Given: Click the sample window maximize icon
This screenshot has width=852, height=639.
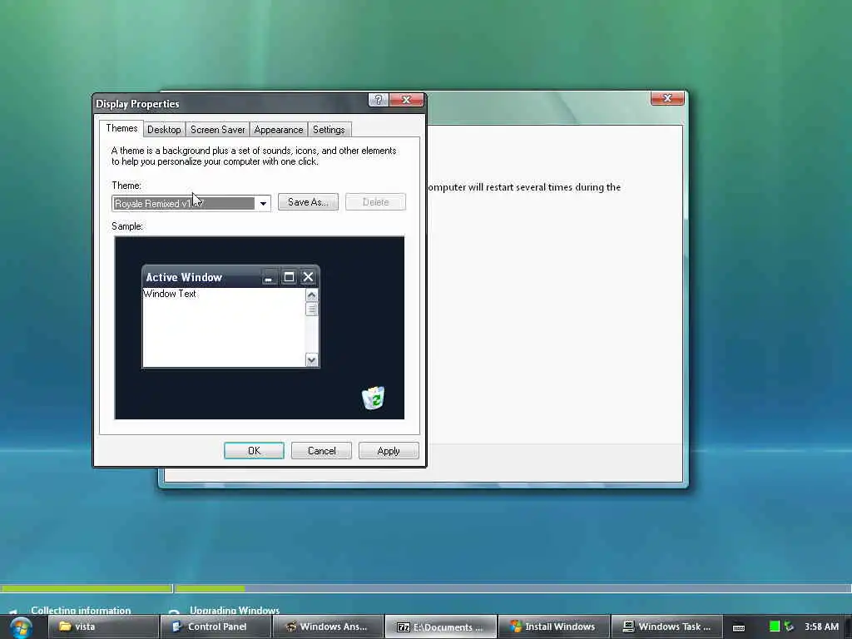Looking at the screenshot, I should [x=289, y=277].
